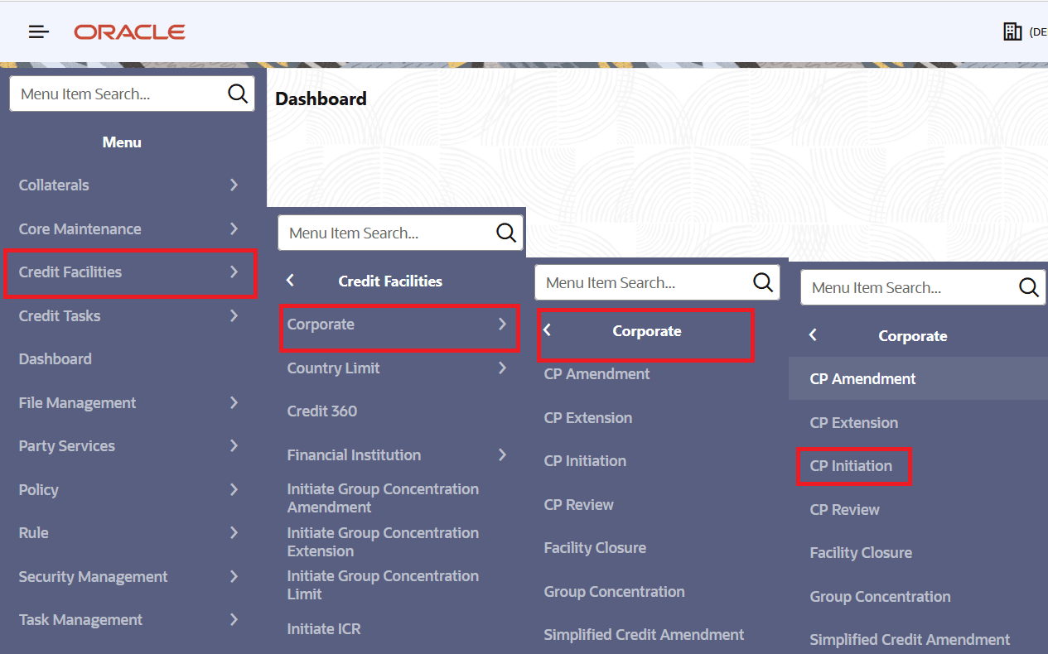Select Credit Facilities menu item

(70, 272)
